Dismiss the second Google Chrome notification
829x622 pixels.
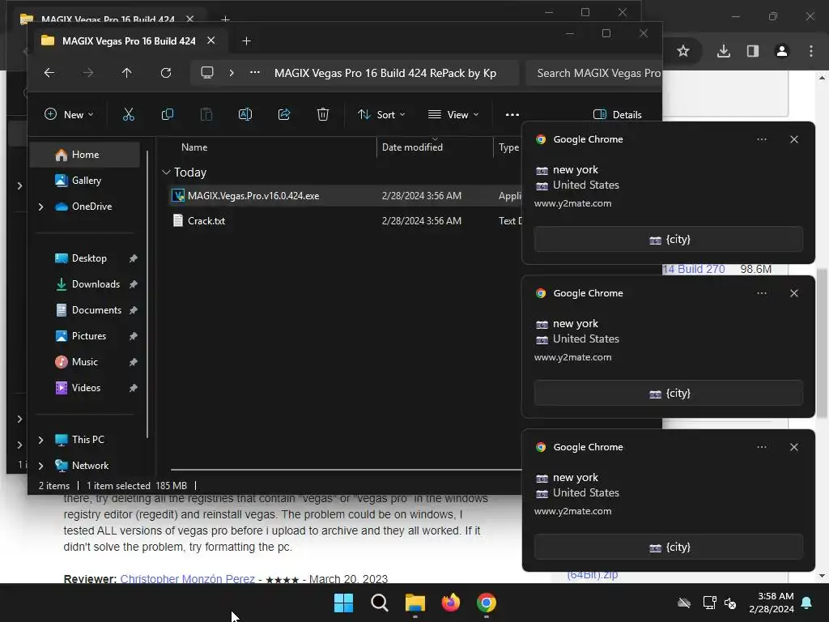pos(794,293)
